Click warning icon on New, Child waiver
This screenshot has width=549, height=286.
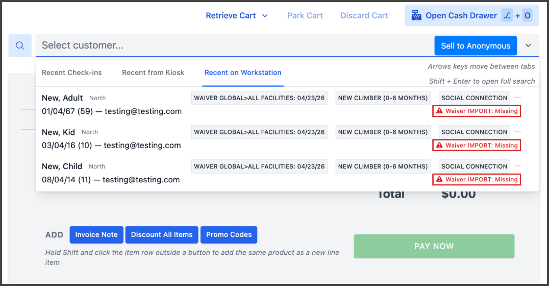tap(439, 179)
